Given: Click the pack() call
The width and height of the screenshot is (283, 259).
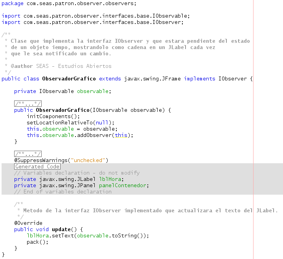Looking at the screenshot, I should pyautogui.click(x=38, y=242).
